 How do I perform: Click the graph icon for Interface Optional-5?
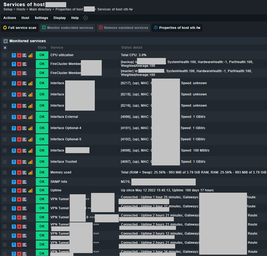(30, 139)
